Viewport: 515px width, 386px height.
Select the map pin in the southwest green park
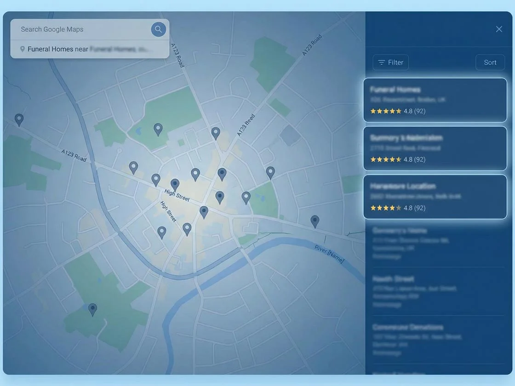[93, 309]
